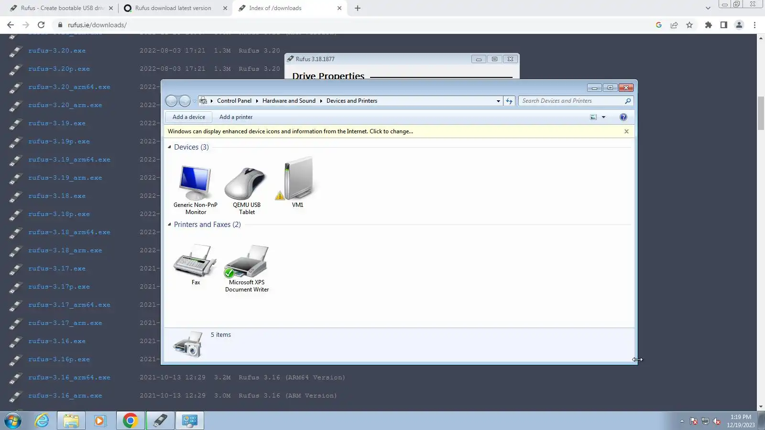Show hidden system tray icons
This screenshot has width=765, height=430.
(682, 421)
